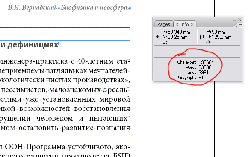This screenshot has width=248, height=157.
Task: Close the floating panel window
Action: click(240, 20)
